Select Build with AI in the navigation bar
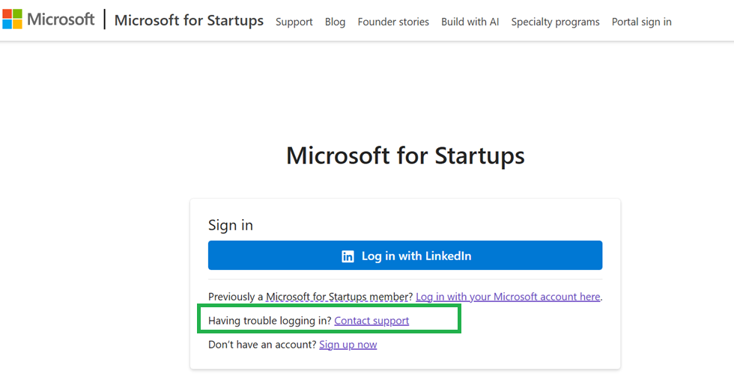Image resolution: width=734 pixels, height=385 pixels. pyautogui.click(x=470, y=22)
